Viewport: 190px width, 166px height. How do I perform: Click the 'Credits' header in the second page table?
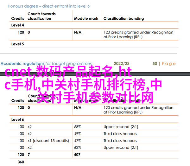[x=17, y=100]
